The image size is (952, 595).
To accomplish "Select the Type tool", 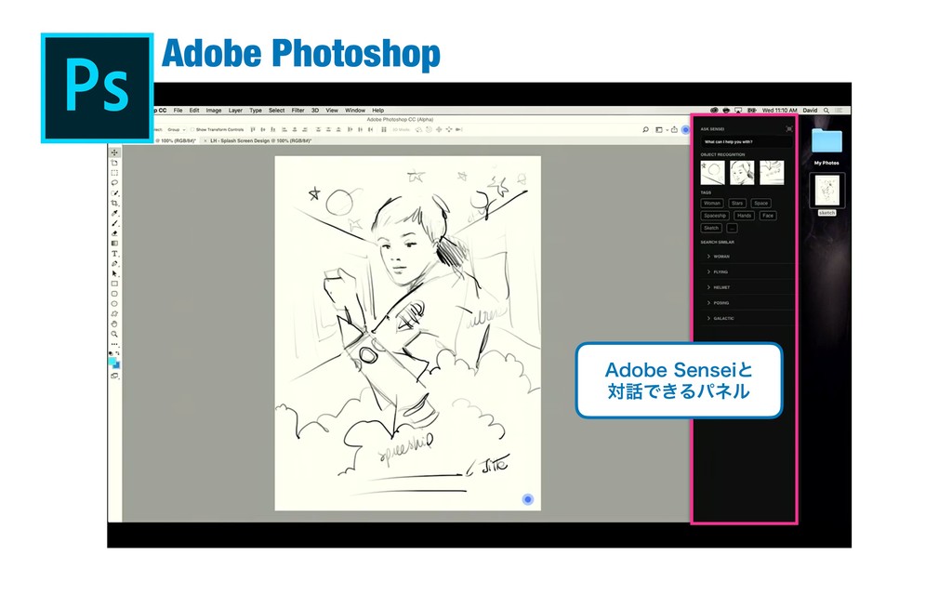I will click(114, 253).
